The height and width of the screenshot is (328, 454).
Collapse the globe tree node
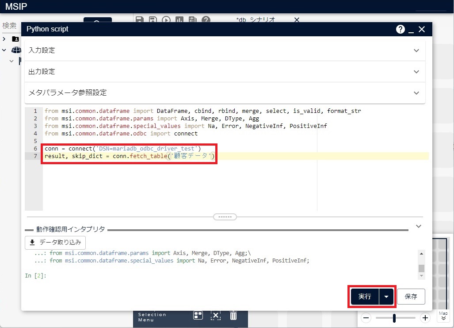[x=4, y=50]
